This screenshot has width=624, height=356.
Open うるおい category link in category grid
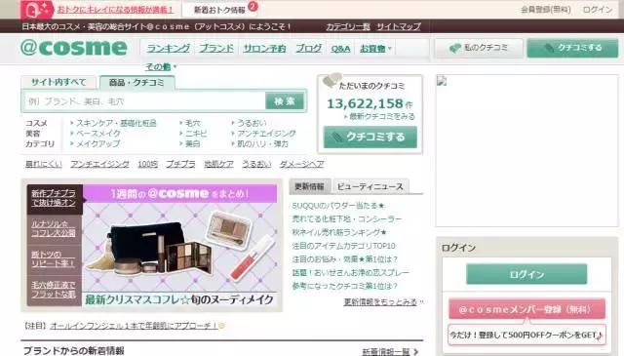252,123
